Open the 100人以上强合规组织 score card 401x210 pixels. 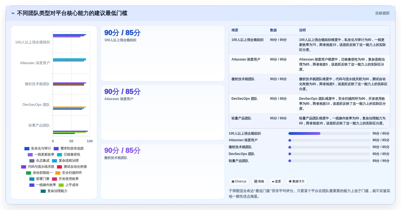(163, 54)
